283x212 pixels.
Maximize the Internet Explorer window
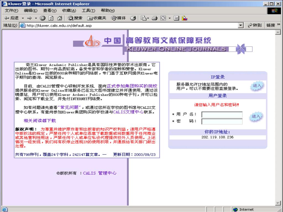pos(272,4)
